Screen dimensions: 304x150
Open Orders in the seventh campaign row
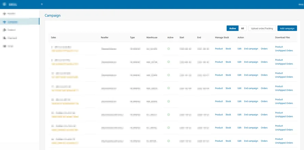coord(264,128)
